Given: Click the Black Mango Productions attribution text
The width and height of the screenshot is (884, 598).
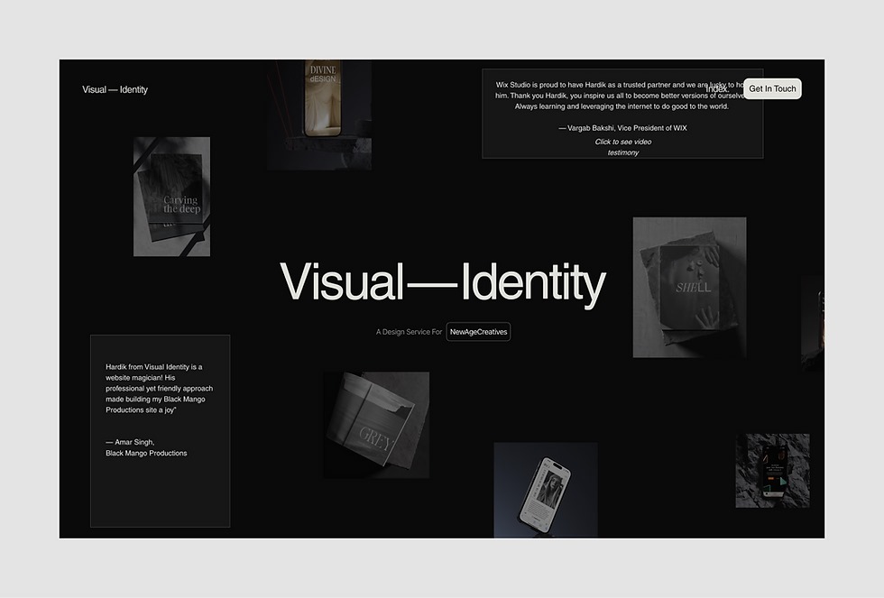Looking at the screenshot, I should click(x=146, y=453).
